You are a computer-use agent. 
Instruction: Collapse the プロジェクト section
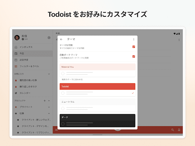(x=49, y=101)
